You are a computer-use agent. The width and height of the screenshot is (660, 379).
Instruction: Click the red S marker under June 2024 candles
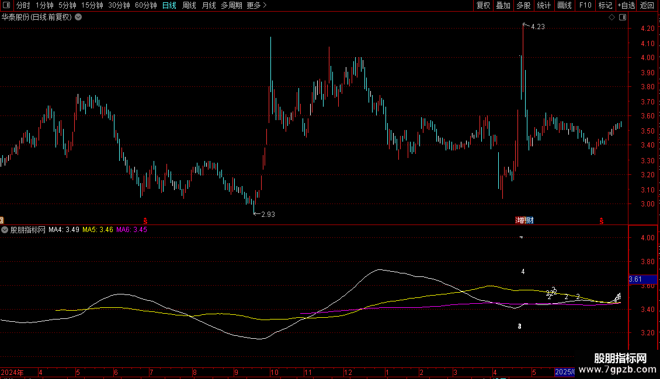click(145, 221)
